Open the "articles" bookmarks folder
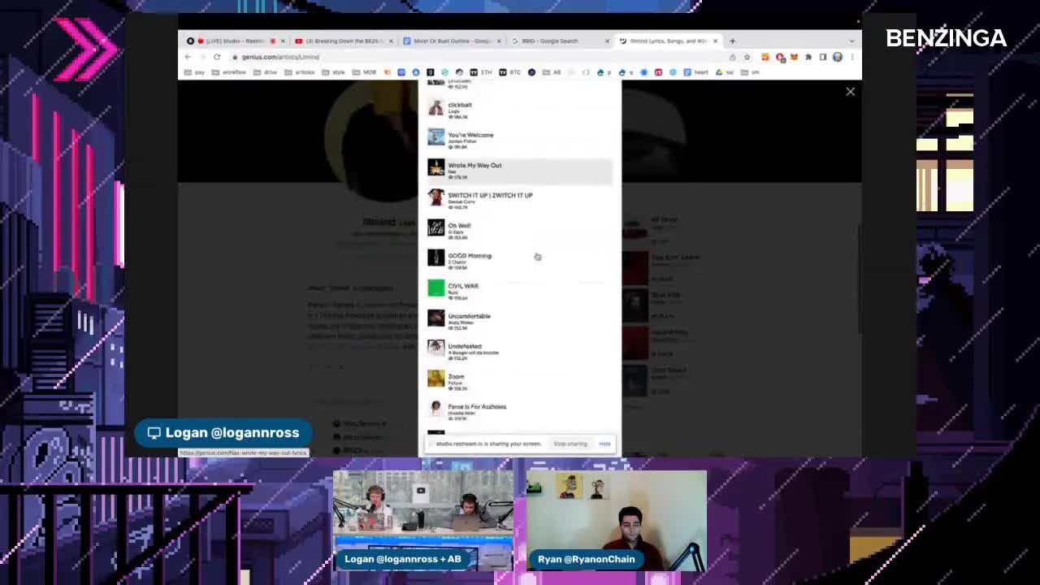Viewport: 1040px width, 585px height. coord(300,72)
